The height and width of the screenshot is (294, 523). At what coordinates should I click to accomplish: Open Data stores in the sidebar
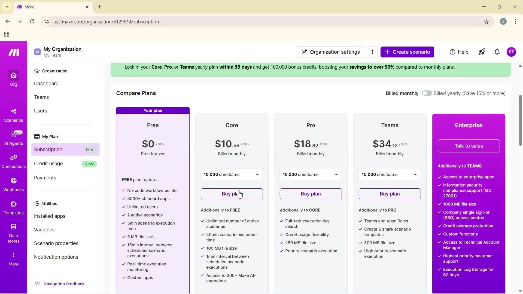pos(14,233)
